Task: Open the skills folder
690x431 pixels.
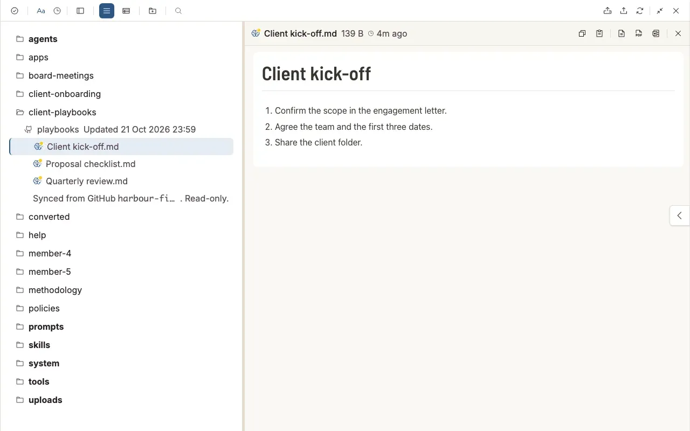Action: coord(121,345)
